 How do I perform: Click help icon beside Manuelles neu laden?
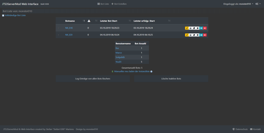[x=151, y=72]
